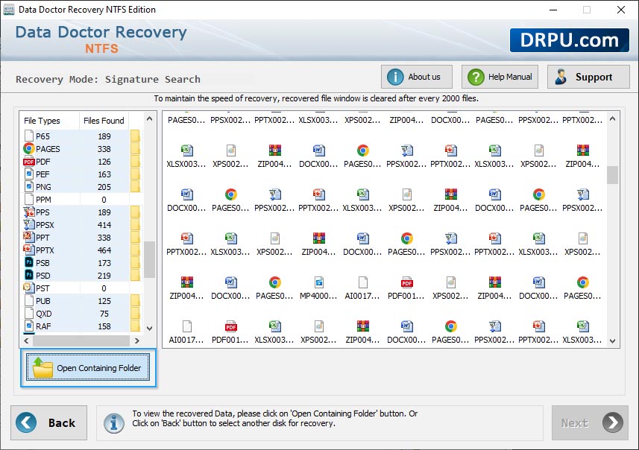The width and height of the screenshot is (639, 450).
Task: Select the PNG image type icon
Action: click(29, 187)
